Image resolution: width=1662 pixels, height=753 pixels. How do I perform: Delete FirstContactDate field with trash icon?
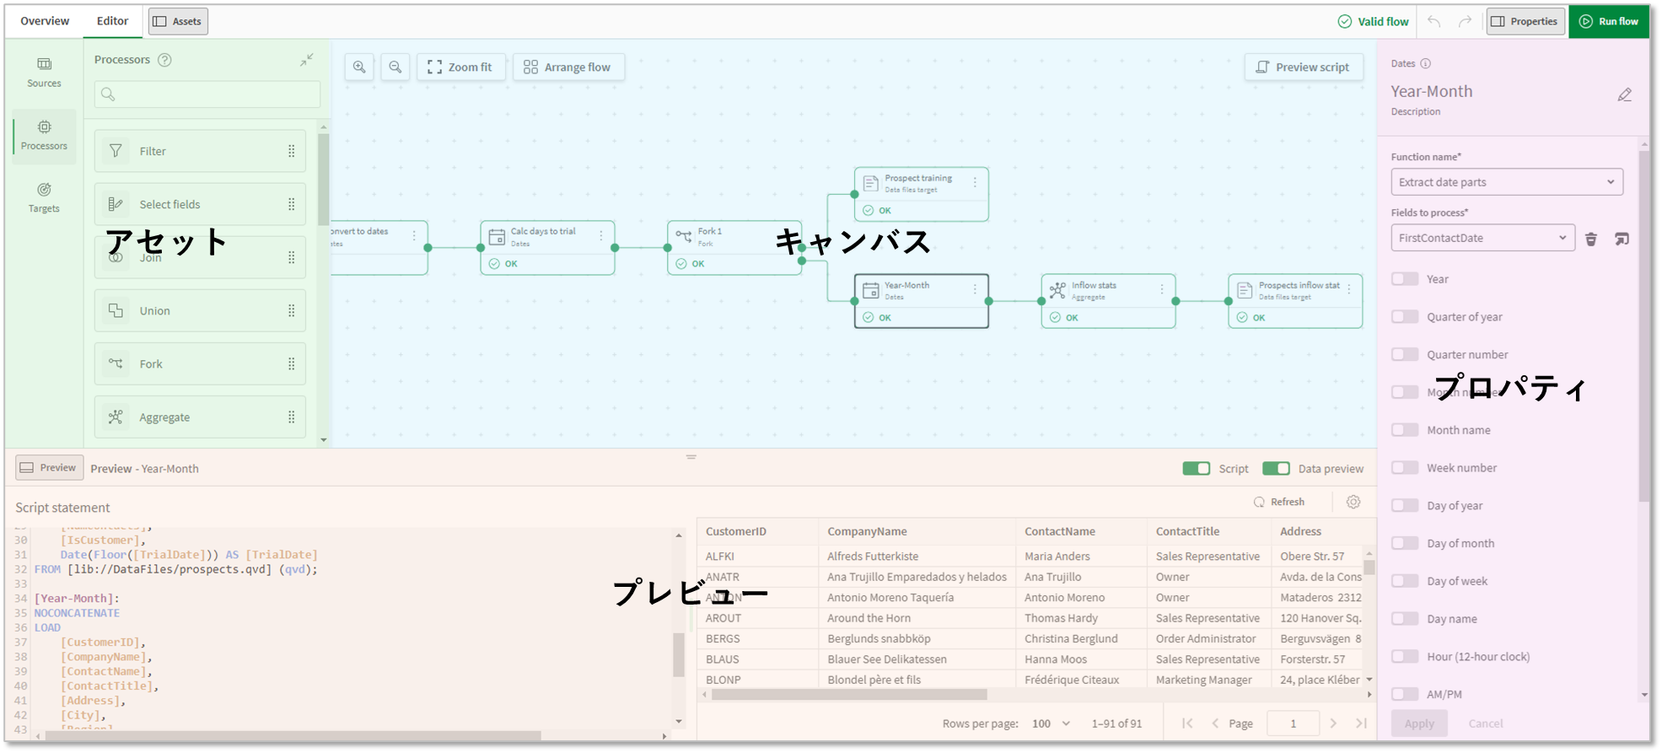tap(1590, 239)
